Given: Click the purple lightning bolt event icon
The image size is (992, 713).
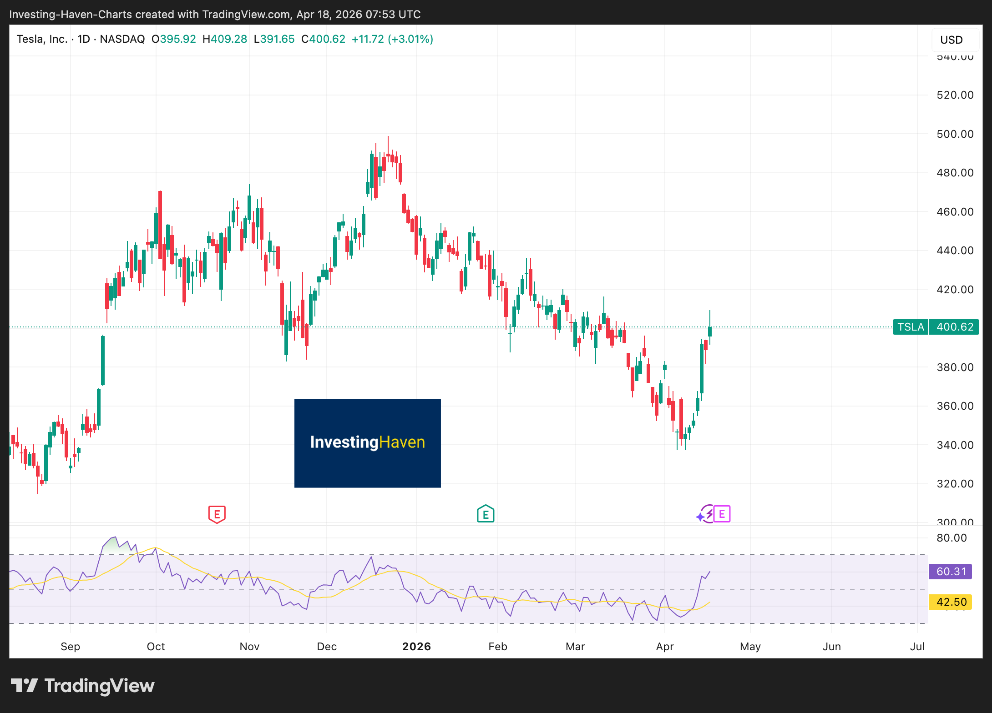Looking at the screenshot, I should (x=709, y=514).
